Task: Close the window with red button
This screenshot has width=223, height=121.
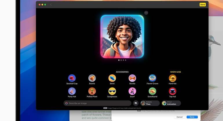Action: point(40,5)
